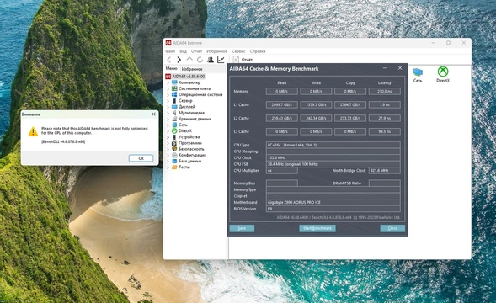This screenshot has height=303, width=496.
Task: Click the toolbar up-level arrow
Action: click(x=189, y=59)
